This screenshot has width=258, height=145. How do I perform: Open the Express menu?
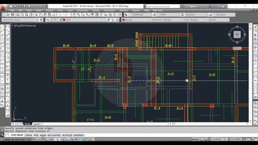point(136,10)
